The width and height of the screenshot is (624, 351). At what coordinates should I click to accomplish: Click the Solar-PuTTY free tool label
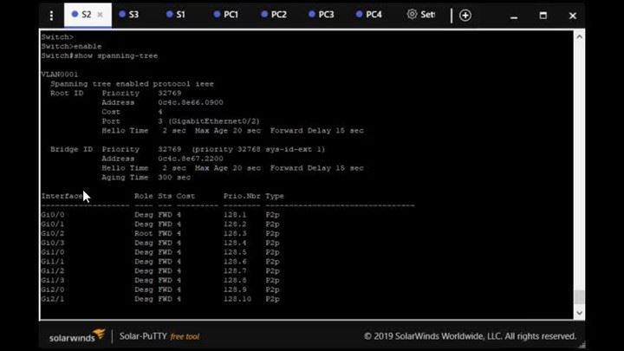pos(159,336)
